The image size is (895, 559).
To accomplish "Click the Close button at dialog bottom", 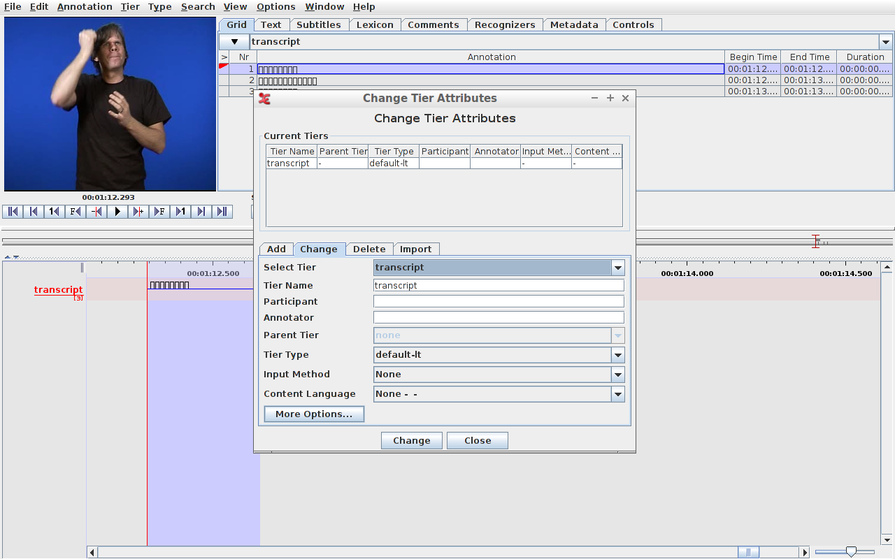I will coord(478,441).
